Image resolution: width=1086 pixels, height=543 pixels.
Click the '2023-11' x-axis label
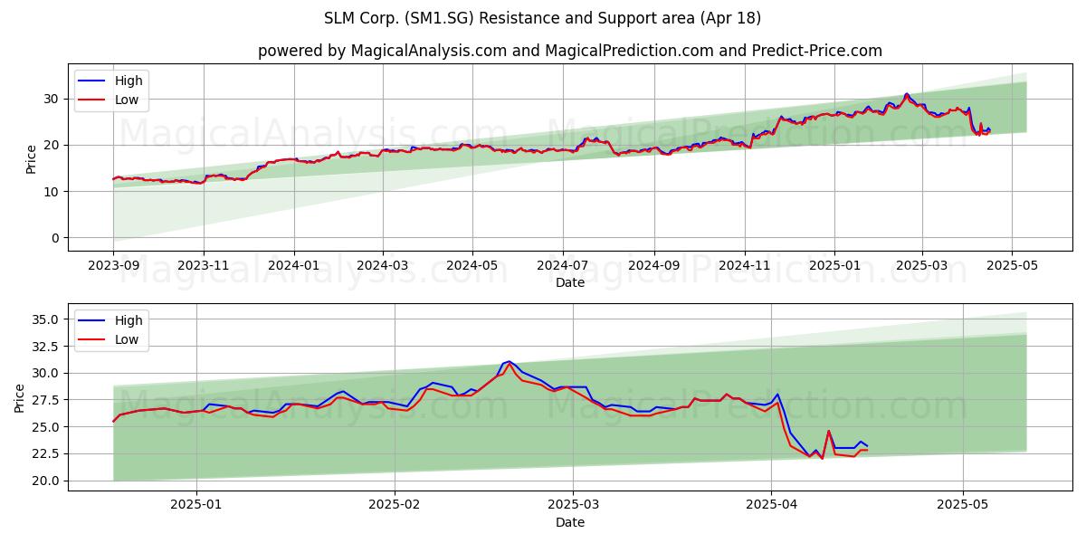coord(204,267)
